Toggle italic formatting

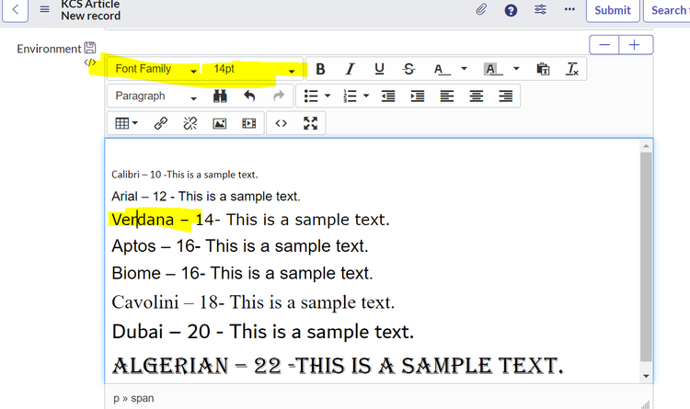pos(350,69)
